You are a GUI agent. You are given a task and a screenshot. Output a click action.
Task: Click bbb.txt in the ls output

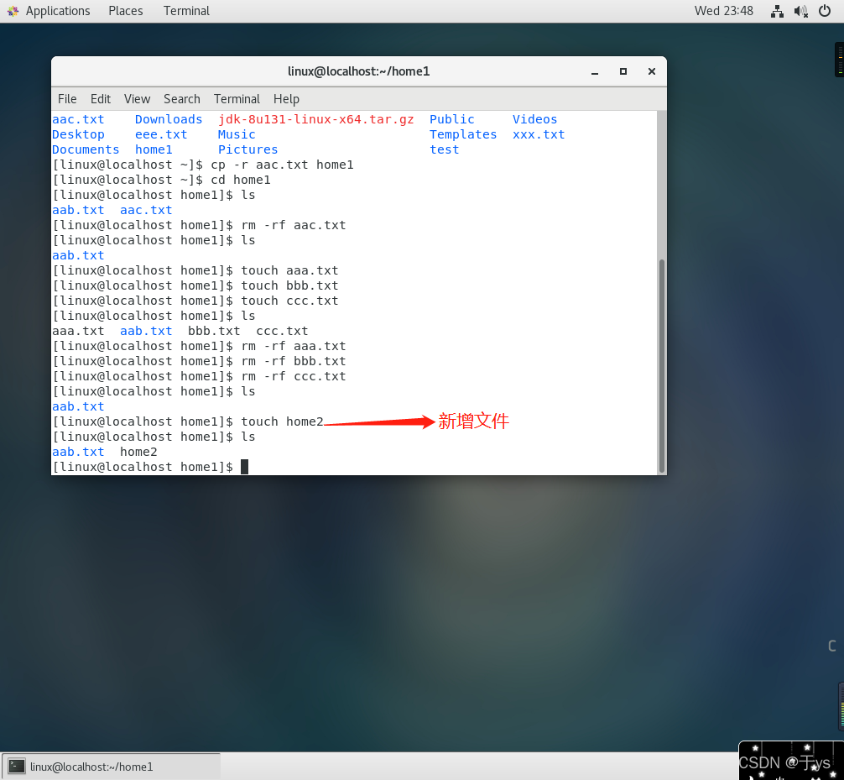tap(214, 331)
